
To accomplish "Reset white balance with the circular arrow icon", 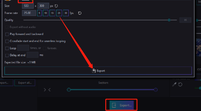I will tap(180, 84).
